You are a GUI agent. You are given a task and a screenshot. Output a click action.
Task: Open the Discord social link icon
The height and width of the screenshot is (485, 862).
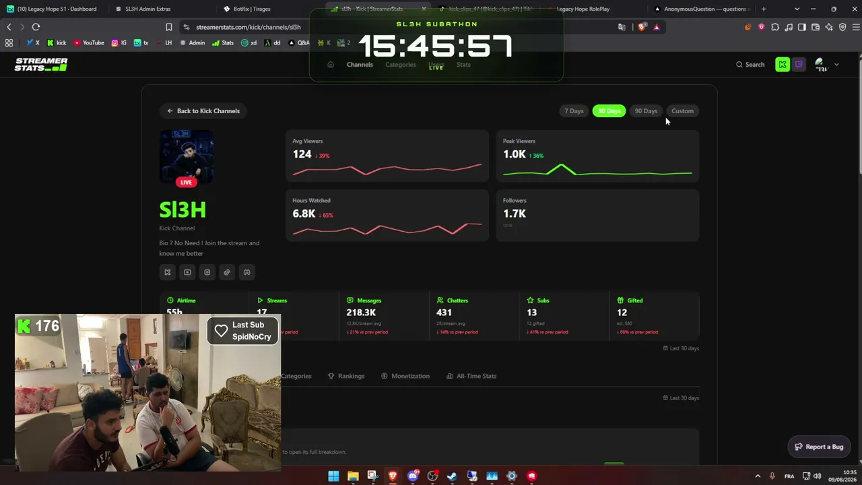point(246,272)
